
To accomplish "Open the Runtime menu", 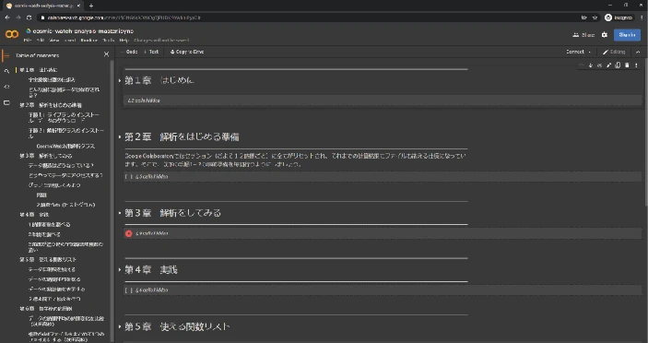I will click(88, 41).
